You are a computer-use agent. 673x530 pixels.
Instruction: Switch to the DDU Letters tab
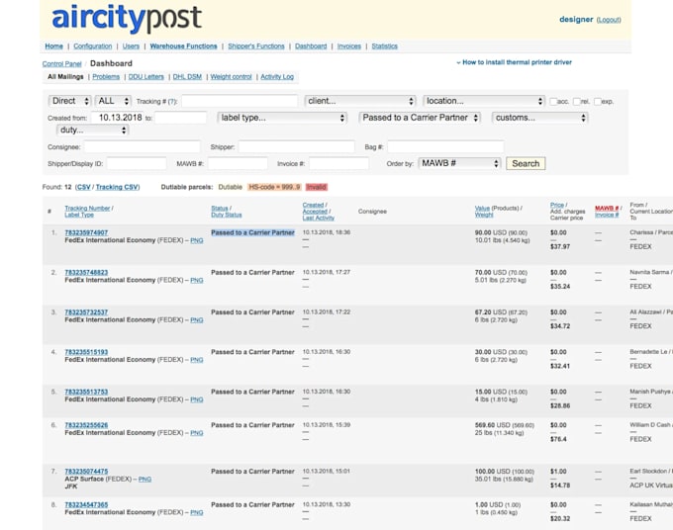point(146,77)
